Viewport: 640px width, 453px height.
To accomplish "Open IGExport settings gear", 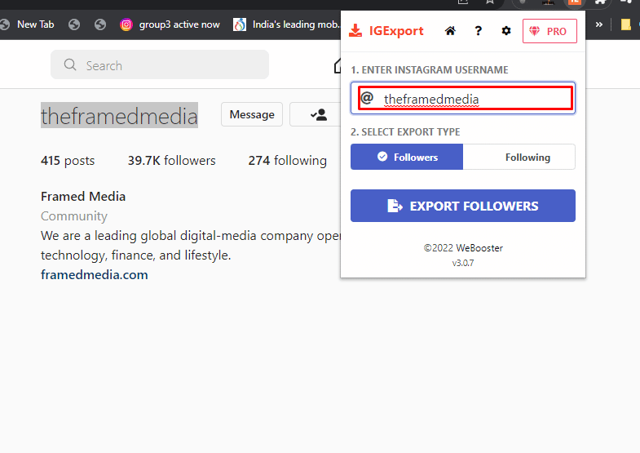I will 506,31.
